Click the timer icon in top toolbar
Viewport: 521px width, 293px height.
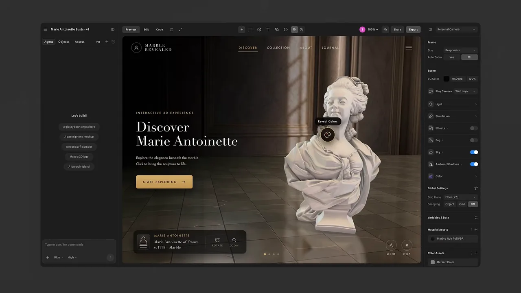pos(302,29)
